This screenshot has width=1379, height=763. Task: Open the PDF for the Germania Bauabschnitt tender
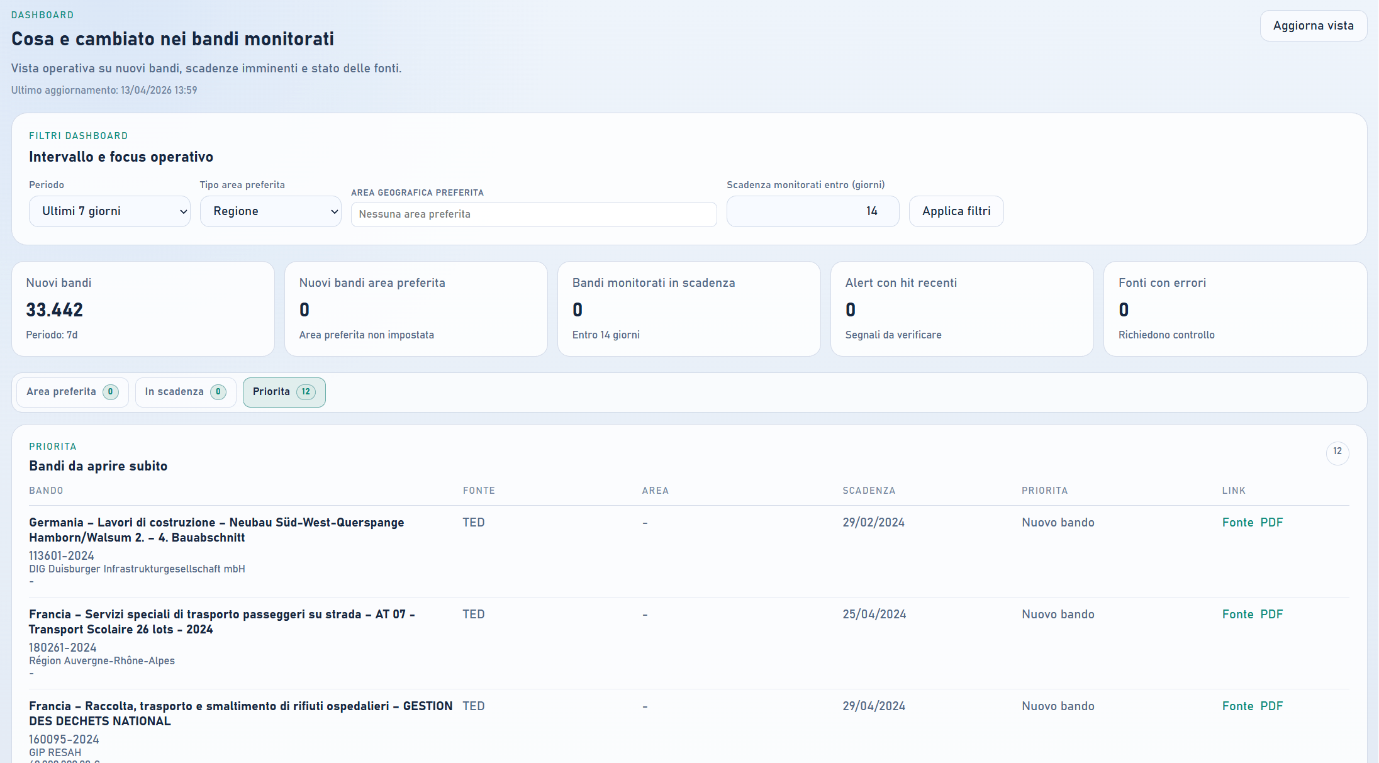tap(1272, 522)
